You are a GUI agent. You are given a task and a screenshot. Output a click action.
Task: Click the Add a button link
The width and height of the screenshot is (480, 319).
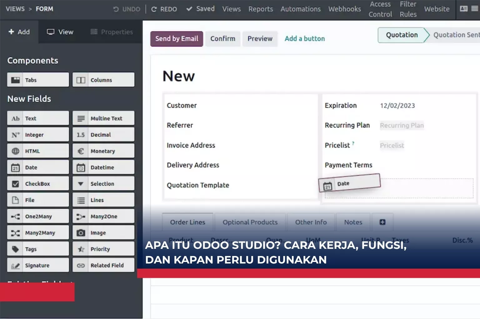coord(305,39)
